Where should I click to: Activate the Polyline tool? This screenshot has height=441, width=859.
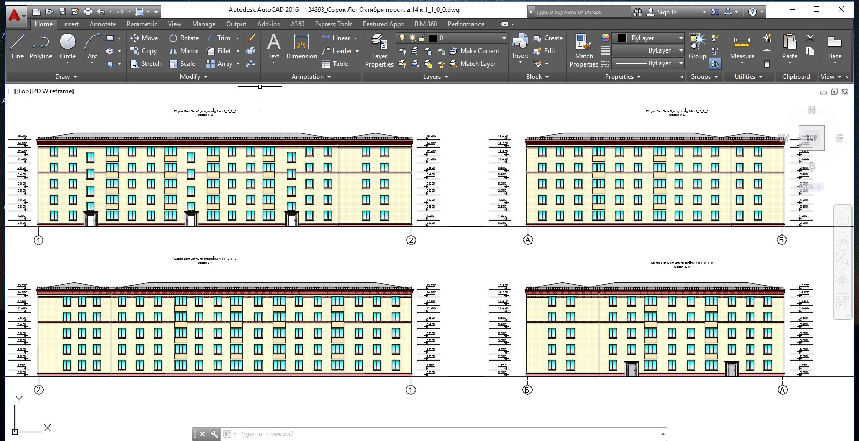41,47
